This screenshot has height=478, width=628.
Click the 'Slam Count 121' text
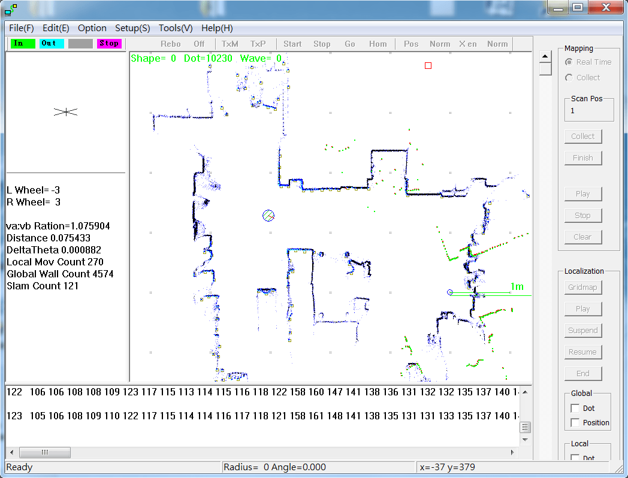click(x=43, y=286)
